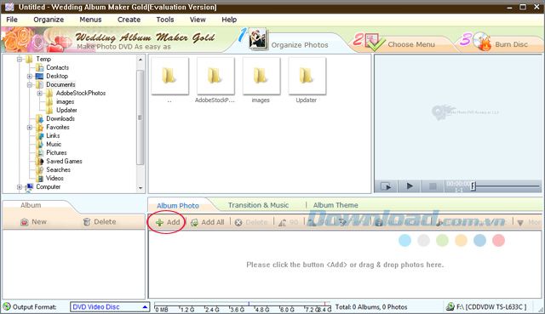This screenshot has width=545, height=314.
Task: Open the Tools menu
Action: [x=164, y=20]
